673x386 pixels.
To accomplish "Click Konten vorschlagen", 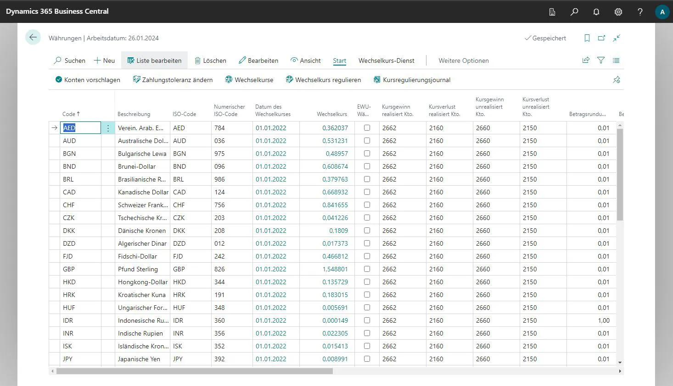I will click(x=88, y=80).
